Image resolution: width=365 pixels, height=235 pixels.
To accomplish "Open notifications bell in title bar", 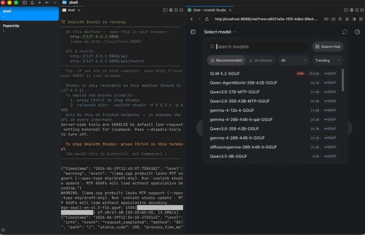I will 32,2.
